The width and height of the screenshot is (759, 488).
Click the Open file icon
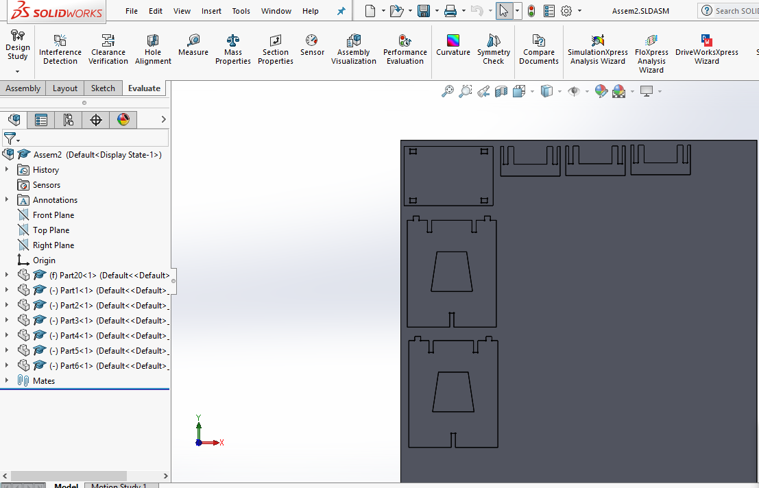pos(397,11)
